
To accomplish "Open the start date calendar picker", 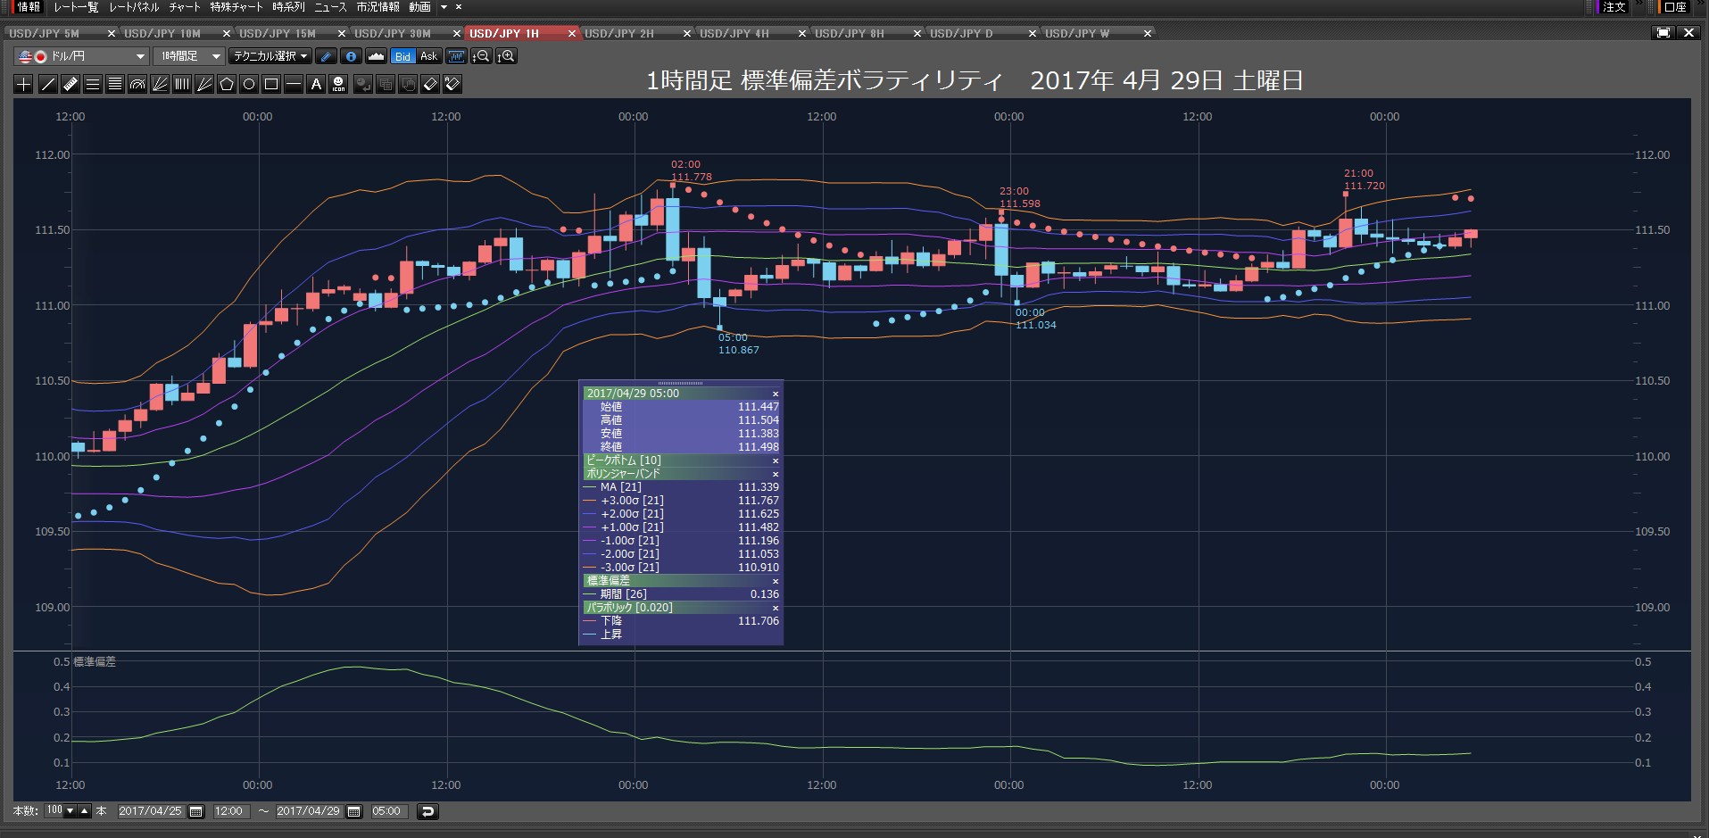I will (x=196, y=811).
